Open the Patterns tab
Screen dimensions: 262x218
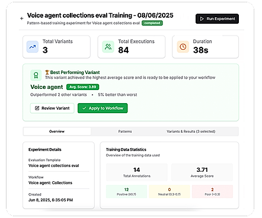(x=125, y=132)
